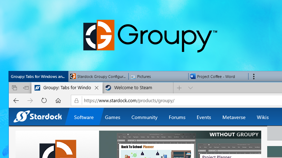Image resolution: width=282 pixels, height=158 pixels.
Task: Activate the Groupy: Tabs for Windows group tab
Action: pyautogui.click(x=38, y=77)
